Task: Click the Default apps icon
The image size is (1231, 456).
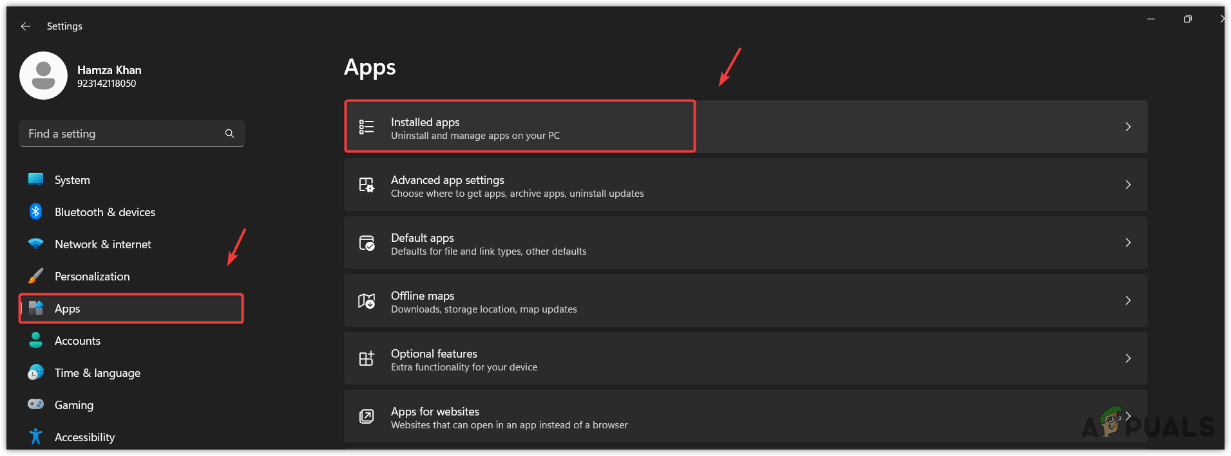Action: [x=367, y=243]
